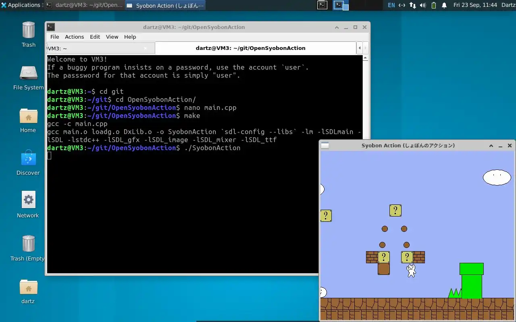
Task: Click the brown solid block below the bricks
Action: (x=384, y=269)
